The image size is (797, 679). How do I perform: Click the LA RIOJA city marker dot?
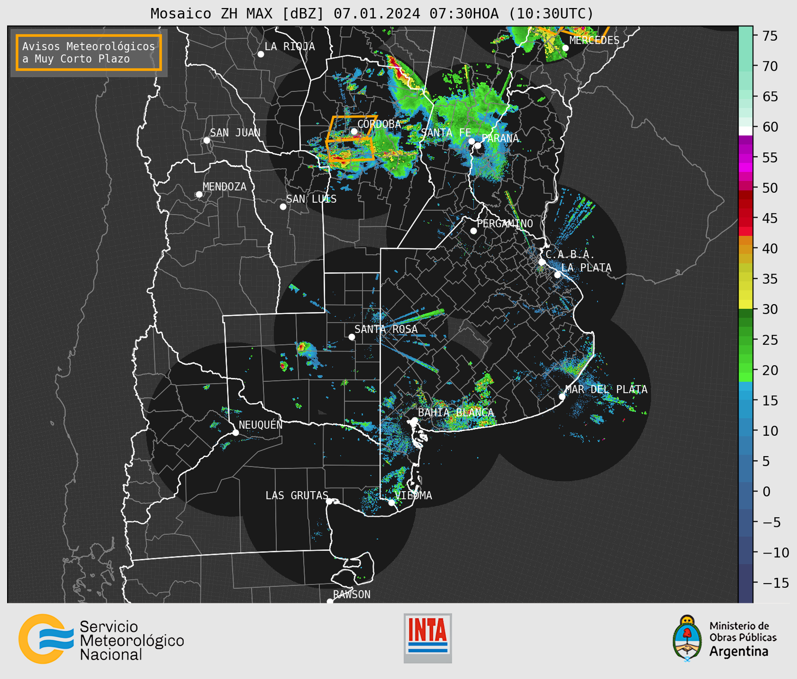[x=261, y=54]
